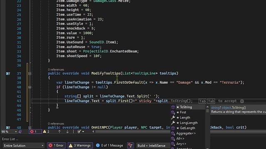Select GetLength in the IntelliSense list
The image size is (266, 149).
tap(188, 128)
